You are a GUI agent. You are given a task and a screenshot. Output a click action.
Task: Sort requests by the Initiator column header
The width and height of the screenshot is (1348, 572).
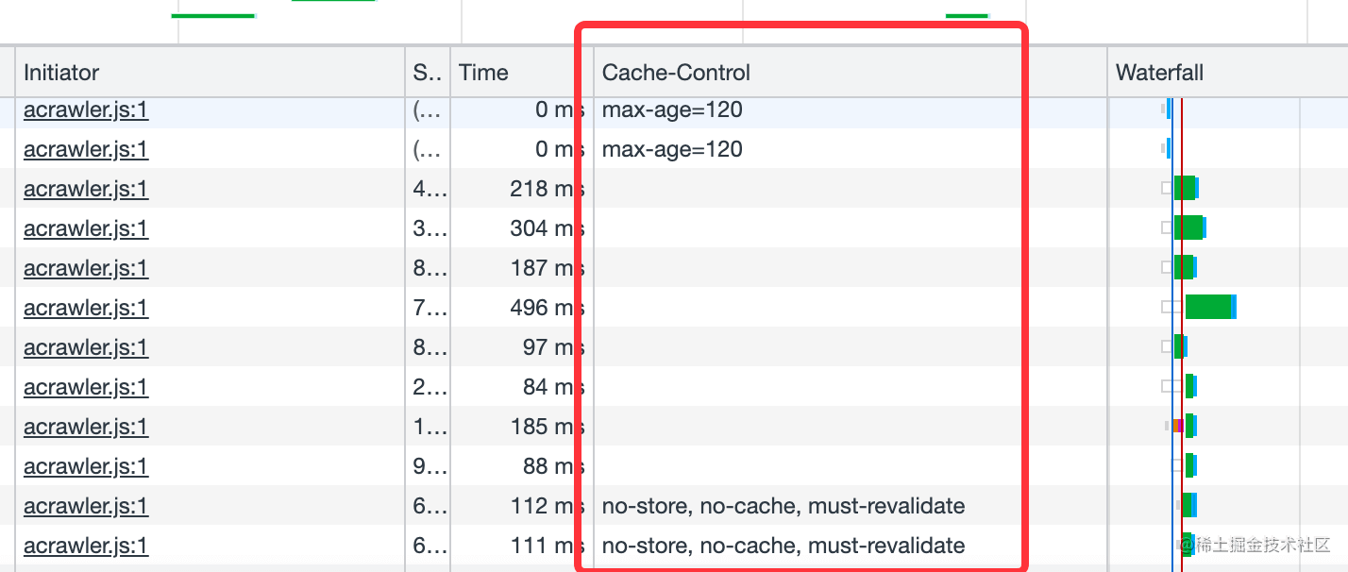click(x=61, y=73)
